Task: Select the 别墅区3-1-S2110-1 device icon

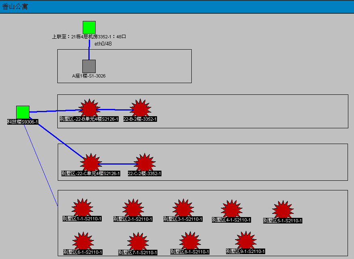Action: pos(183,209)
